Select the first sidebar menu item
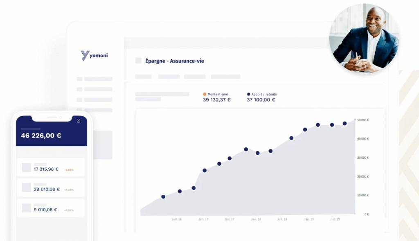The image size is (419, 241). 94,79
